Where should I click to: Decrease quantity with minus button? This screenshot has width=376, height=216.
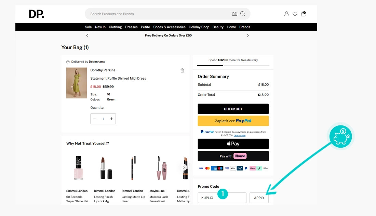pos(95,119)
